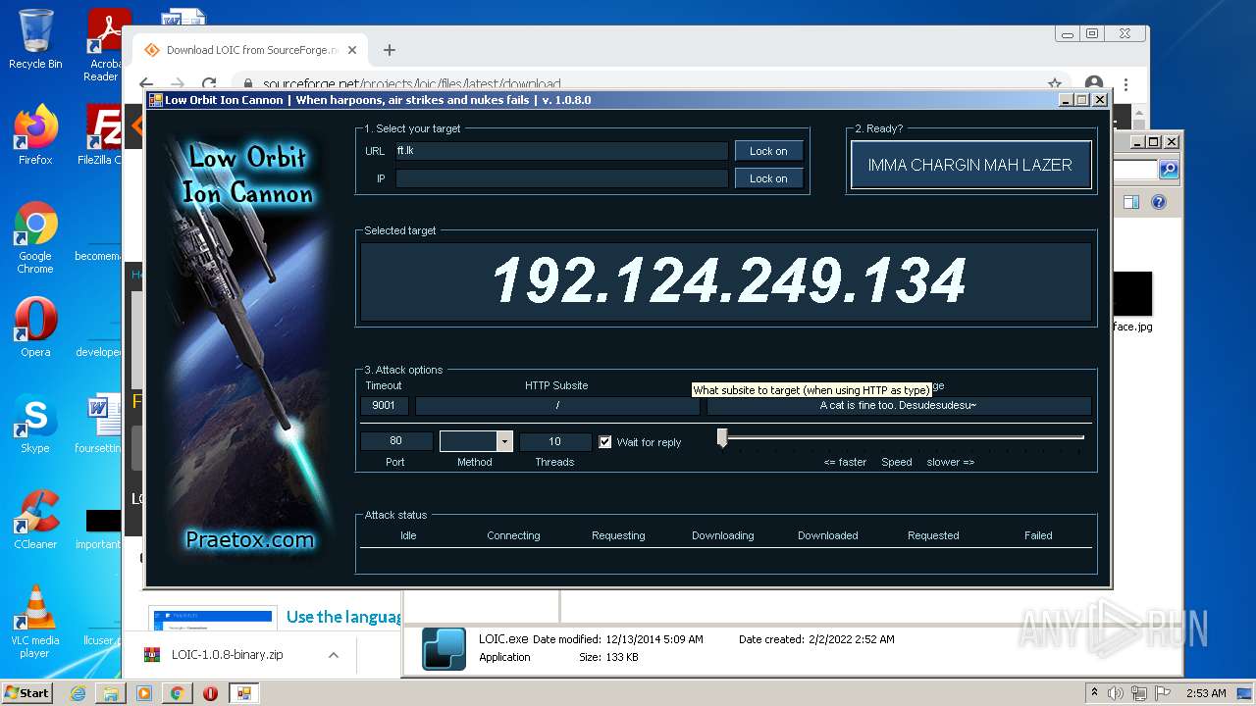Click Chrome address bar sourceforge.net URL
1256x706 pixels.
click(x=411, y=85)
